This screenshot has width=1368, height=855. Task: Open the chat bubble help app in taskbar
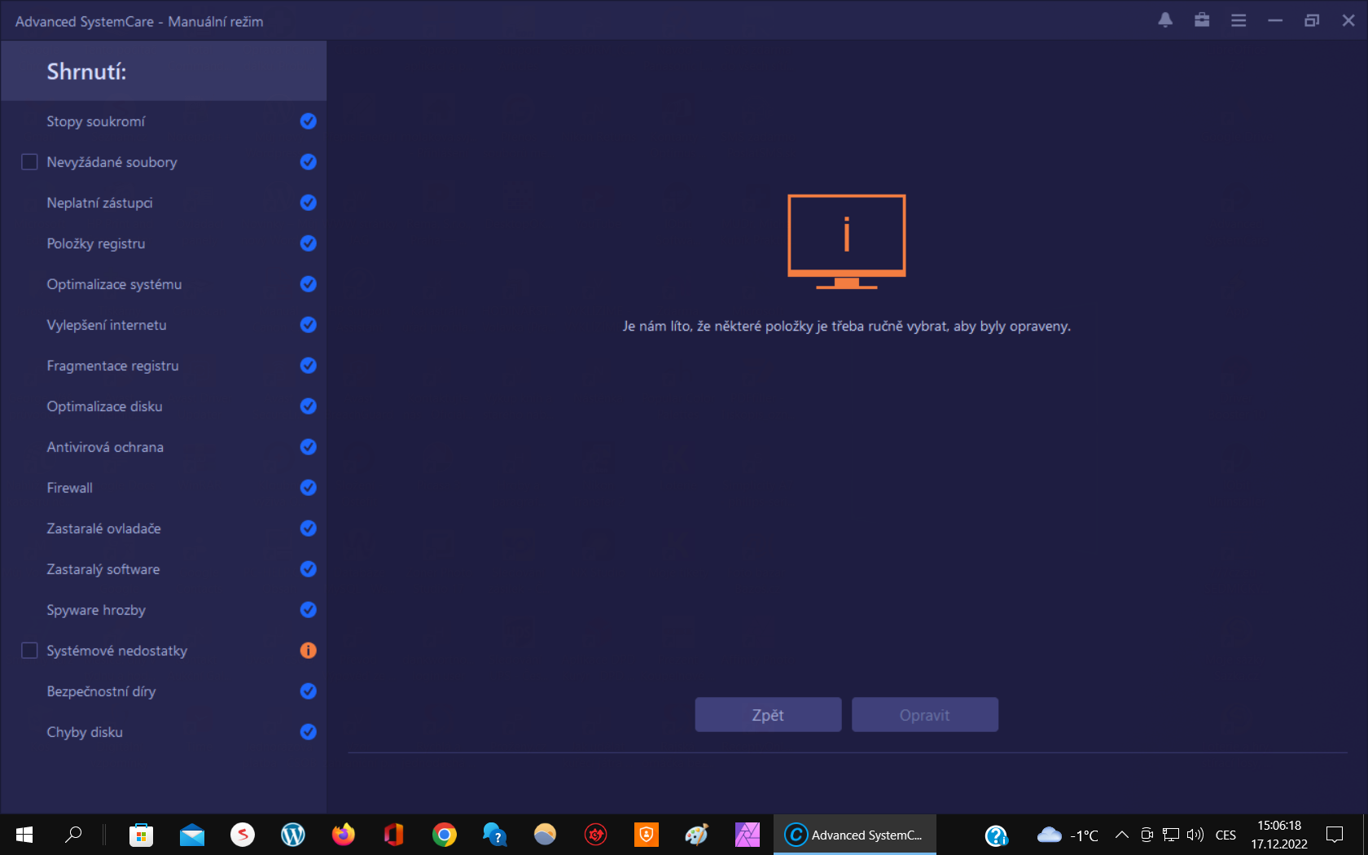[495, 835]
